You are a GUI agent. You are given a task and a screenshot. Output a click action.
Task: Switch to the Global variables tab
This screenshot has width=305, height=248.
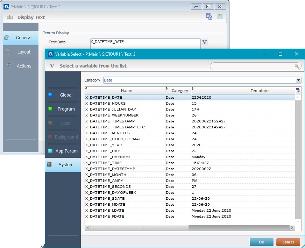click(63, 95)
